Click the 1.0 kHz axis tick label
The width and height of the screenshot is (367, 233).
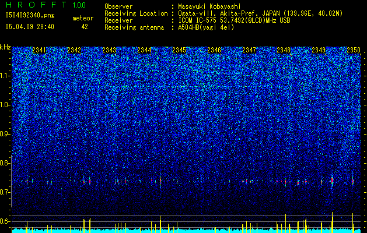pos(5,105)
